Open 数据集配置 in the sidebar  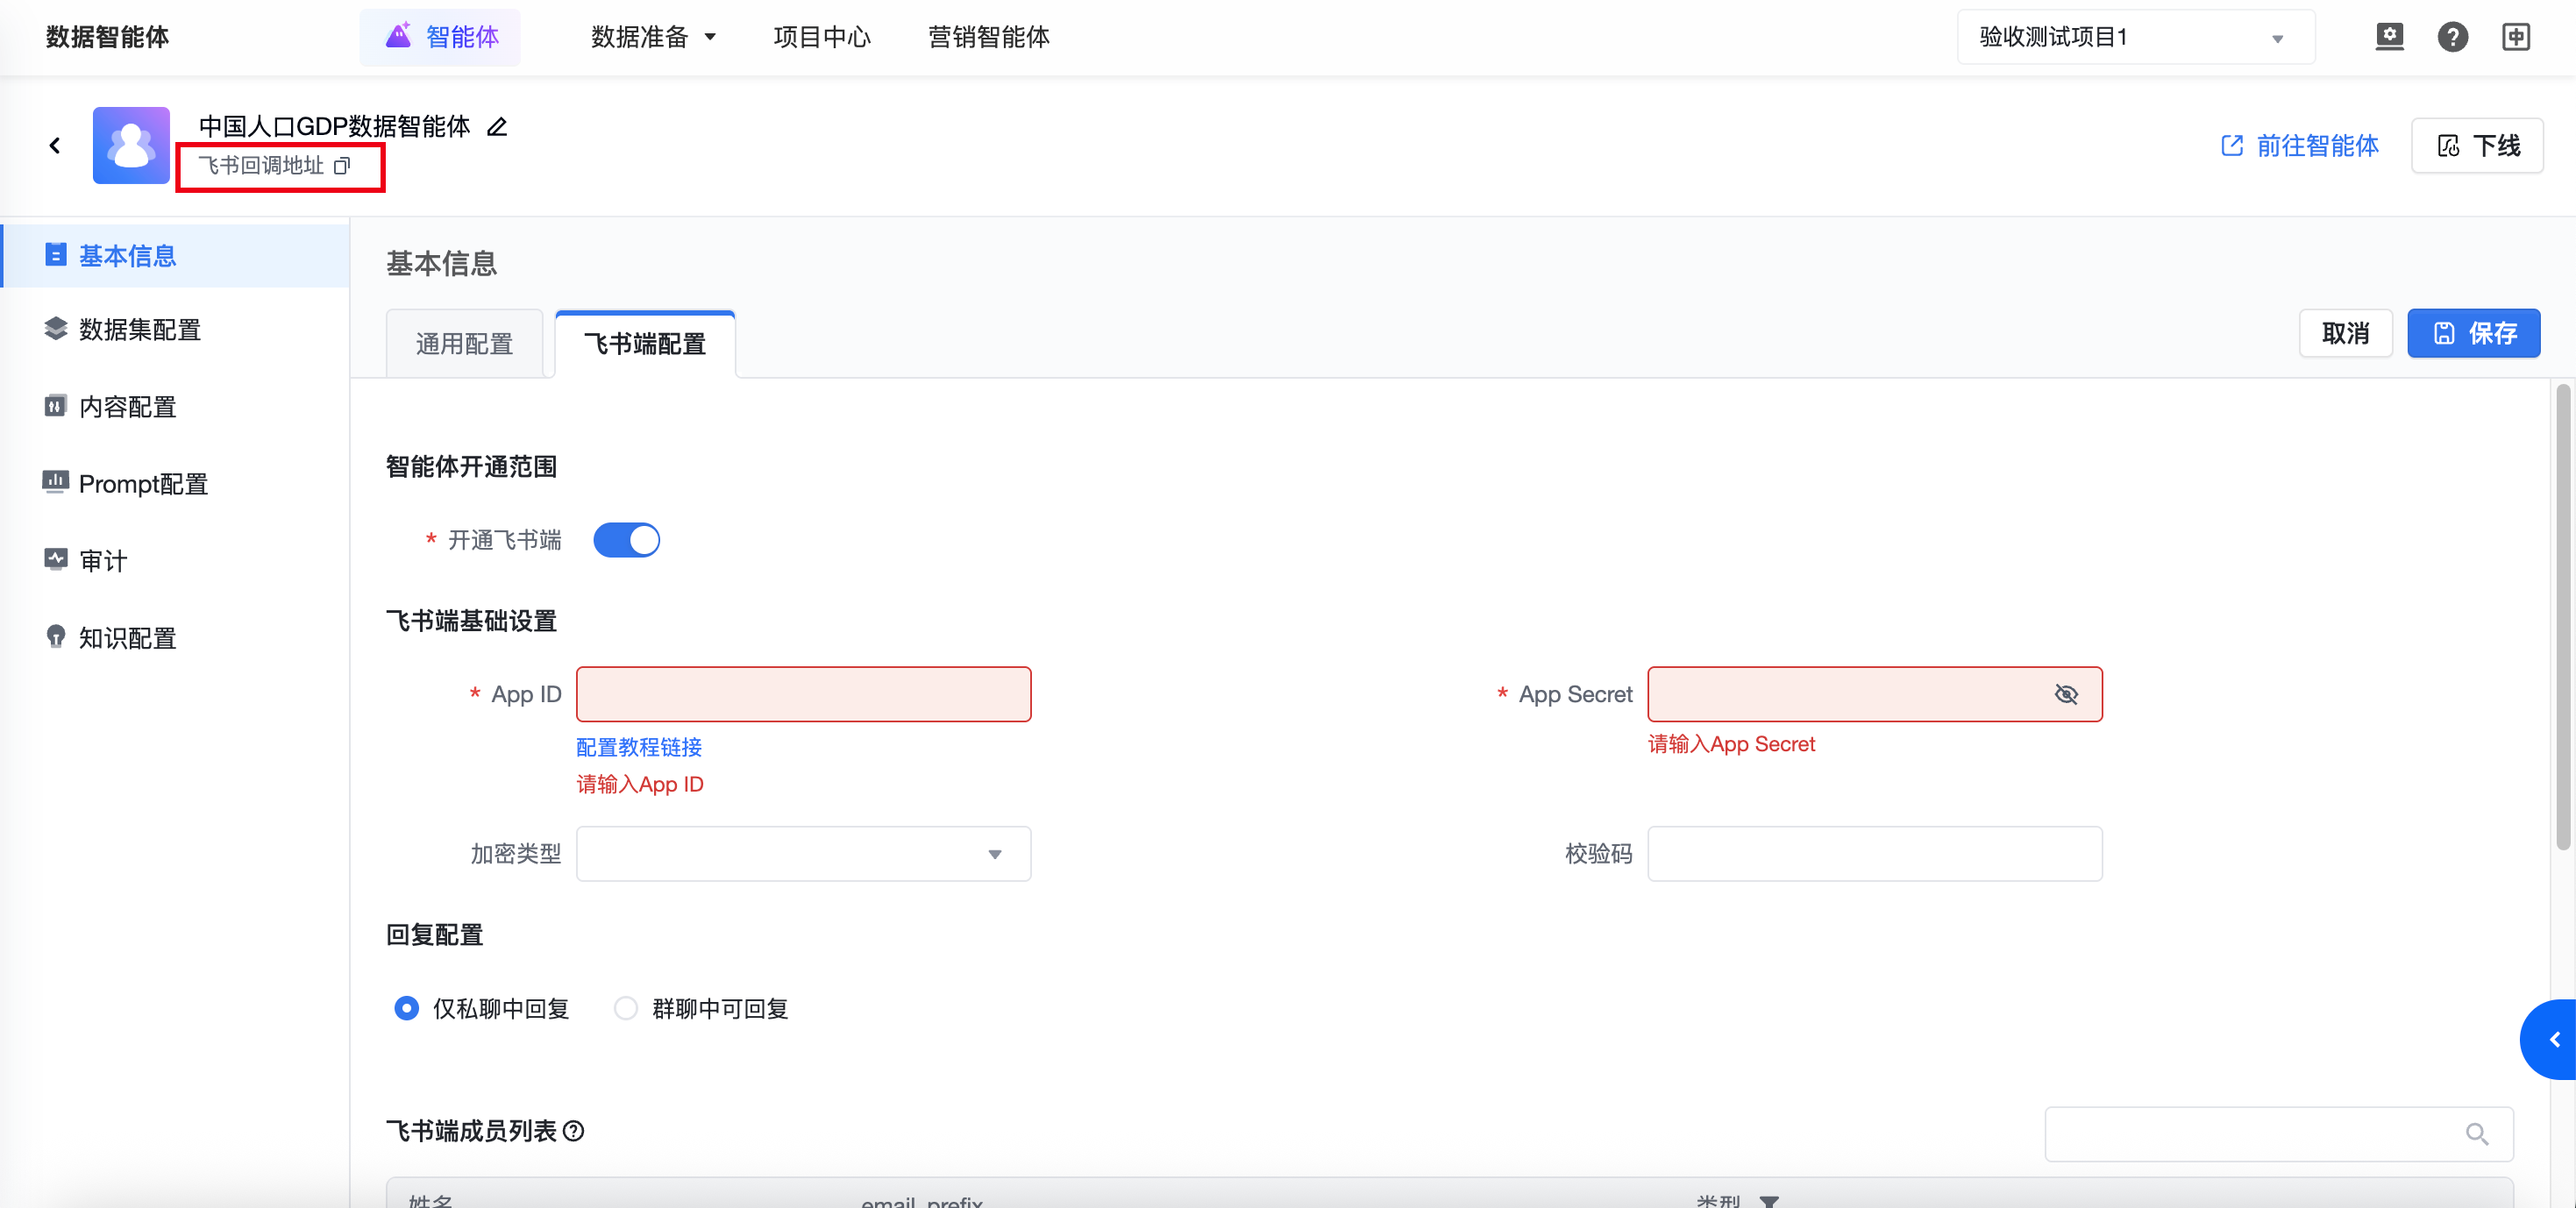pyautogui.click(x=140, y=330)
